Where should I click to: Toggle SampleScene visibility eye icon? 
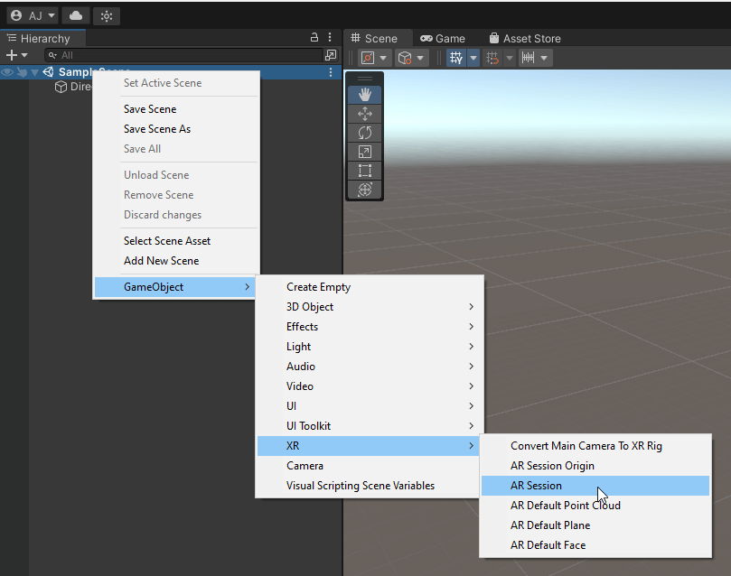pos(7,72)
